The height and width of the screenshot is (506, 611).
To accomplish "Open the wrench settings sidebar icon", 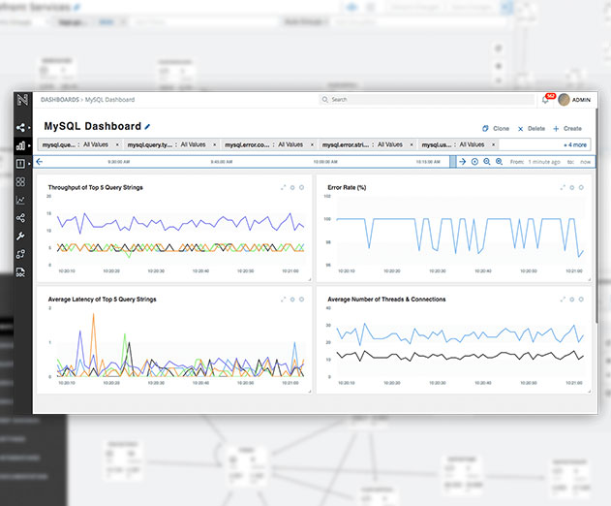I will 20,236.
